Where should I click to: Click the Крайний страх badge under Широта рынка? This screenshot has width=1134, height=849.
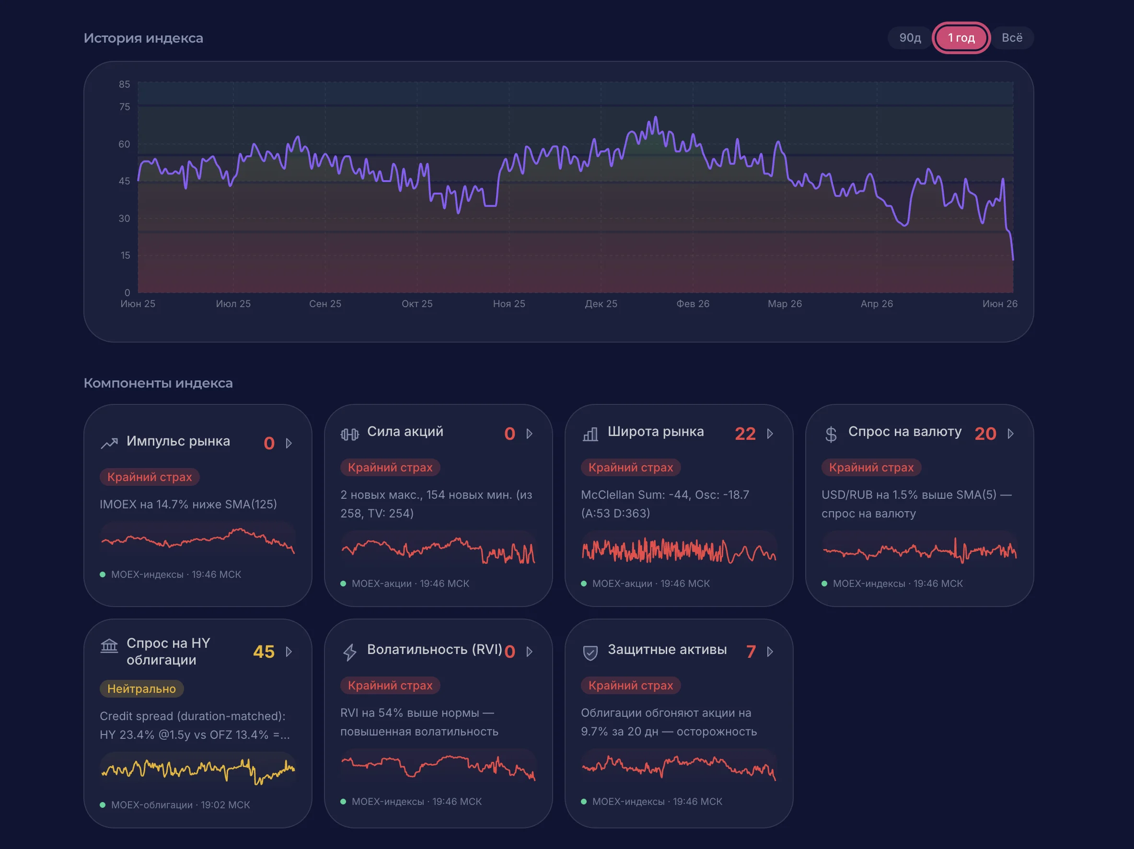pyautogui.click(x=631, y=467)
